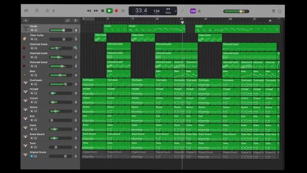Solo the Rooms track

36,111
